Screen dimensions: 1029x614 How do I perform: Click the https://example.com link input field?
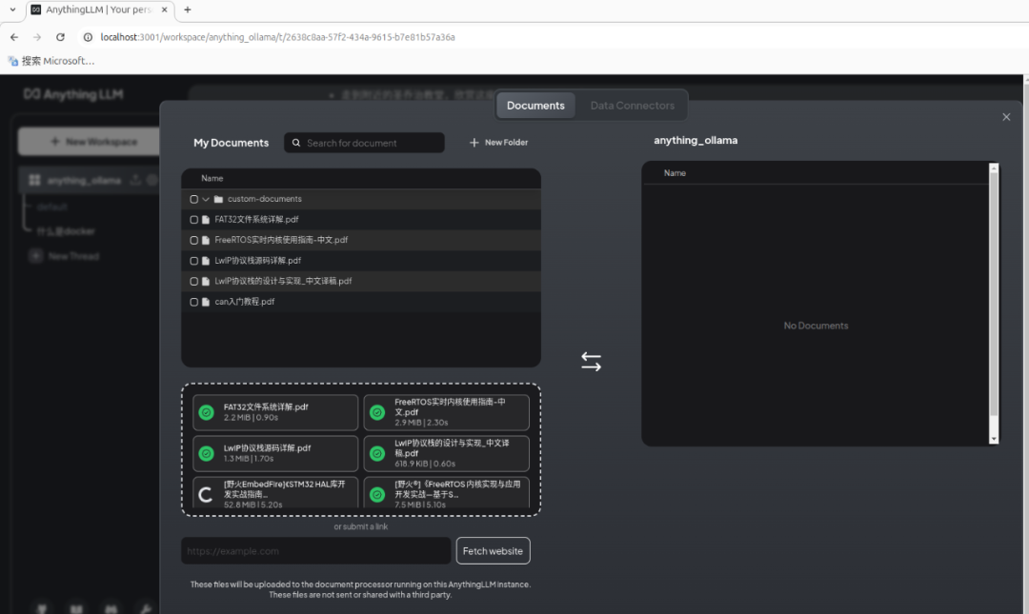[315, 551]
